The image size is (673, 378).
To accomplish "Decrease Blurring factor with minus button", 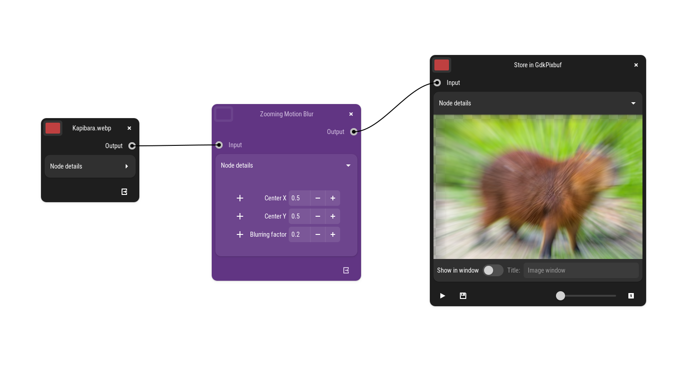I will 318,234.
